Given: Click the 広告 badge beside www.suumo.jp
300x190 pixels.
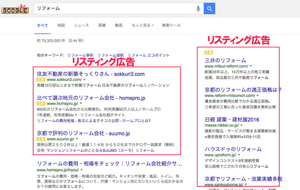Looking at the screenshot, I should 41,139.
